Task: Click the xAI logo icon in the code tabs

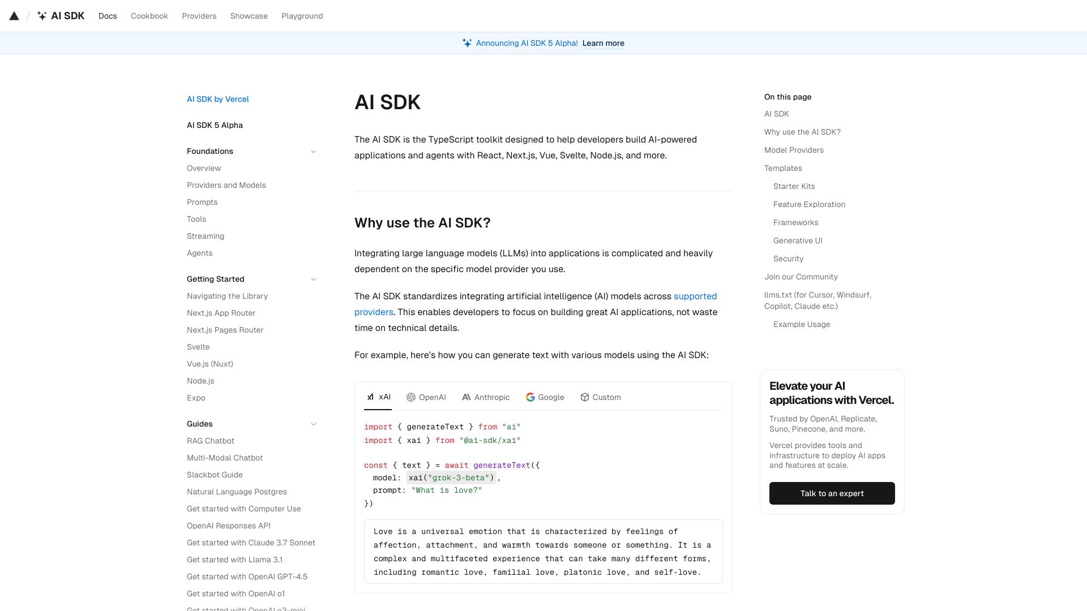Action: coord(370,397)
